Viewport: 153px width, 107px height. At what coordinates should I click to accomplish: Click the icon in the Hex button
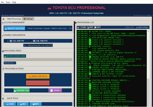tap(21, 104)
